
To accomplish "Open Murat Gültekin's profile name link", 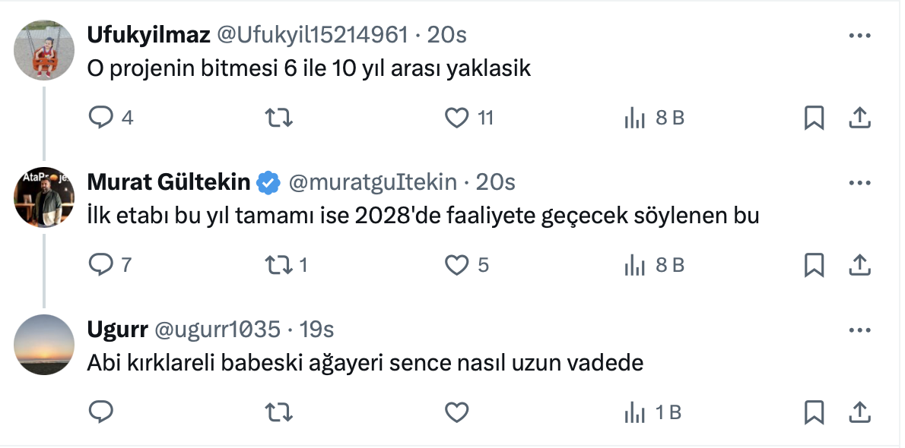I will (169, 182).
